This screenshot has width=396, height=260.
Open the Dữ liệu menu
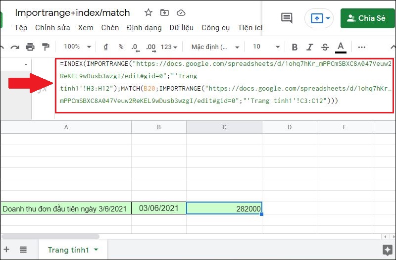click(x=181, y=28)
